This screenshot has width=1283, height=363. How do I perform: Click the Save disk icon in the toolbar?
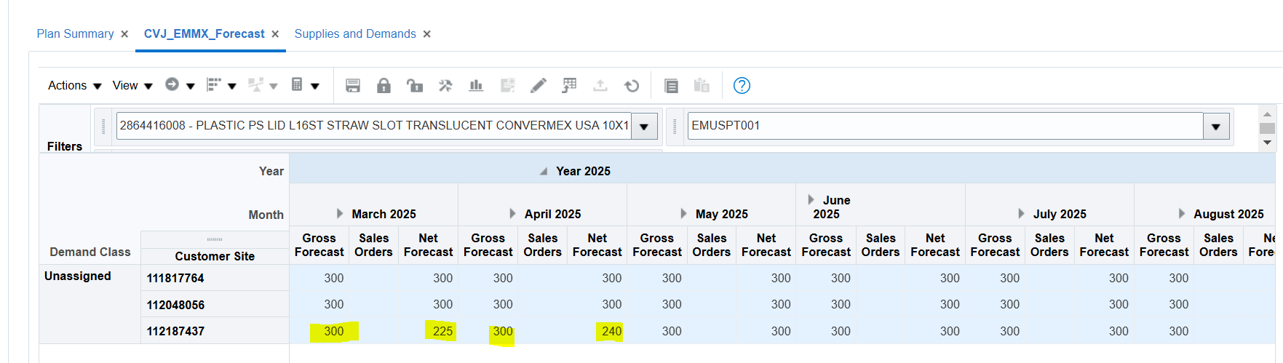[353, 86]
